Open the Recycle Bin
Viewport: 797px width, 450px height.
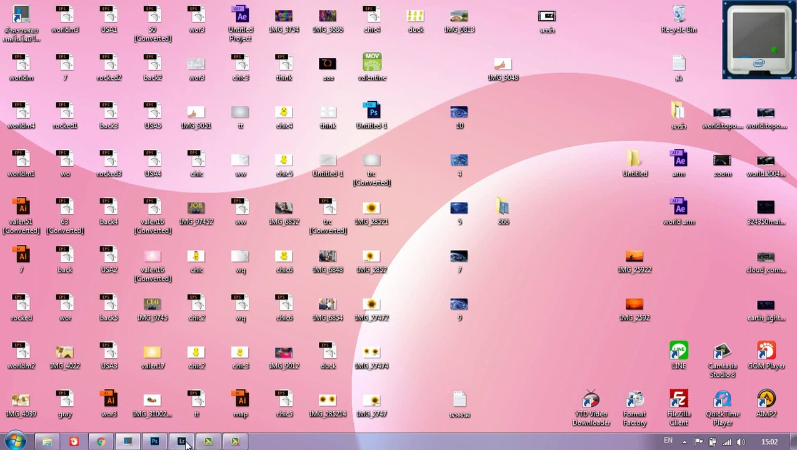(679, 19)
